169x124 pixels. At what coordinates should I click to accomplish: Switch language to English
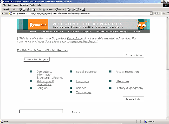[22, 50]
